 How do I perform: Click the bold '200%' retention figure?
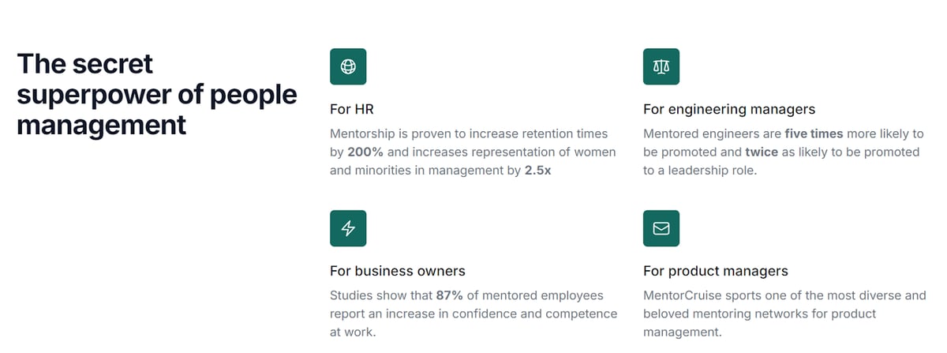[x=365, y=152]
